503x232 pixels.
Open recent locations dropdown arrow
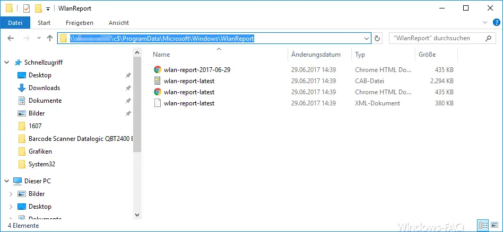pyautogui.click(x=39, y=38)
